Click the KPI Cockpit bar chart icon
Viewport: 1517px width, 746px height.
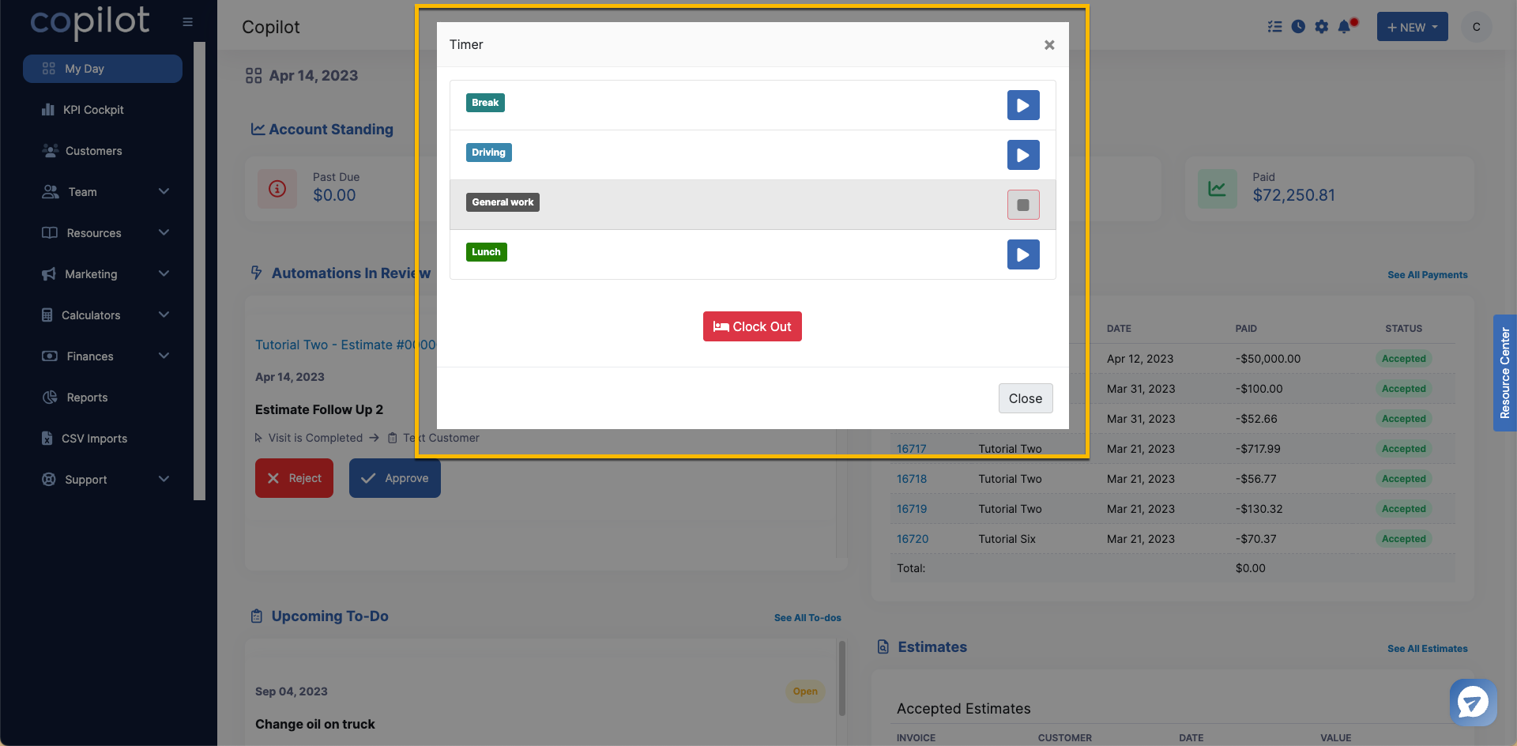point(48,110)
